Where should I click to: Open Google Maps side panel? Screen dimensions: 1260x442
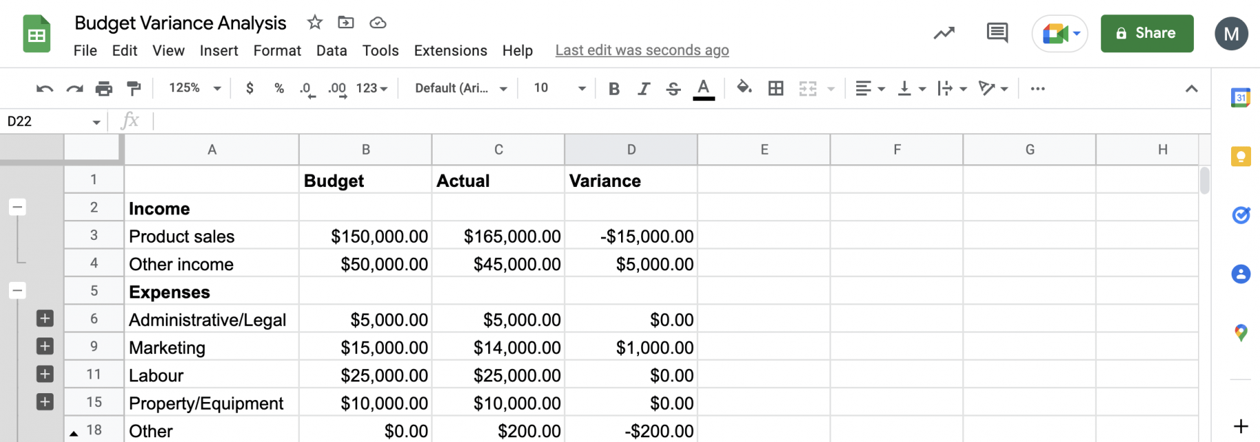pos(1241,333)
